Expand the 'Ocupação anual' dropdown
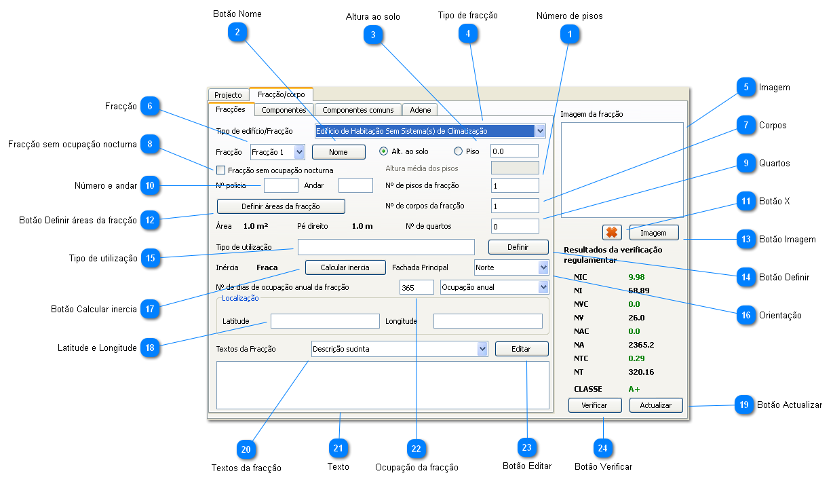Viewport: 833px width, 484px height. (x=543, y=287)
